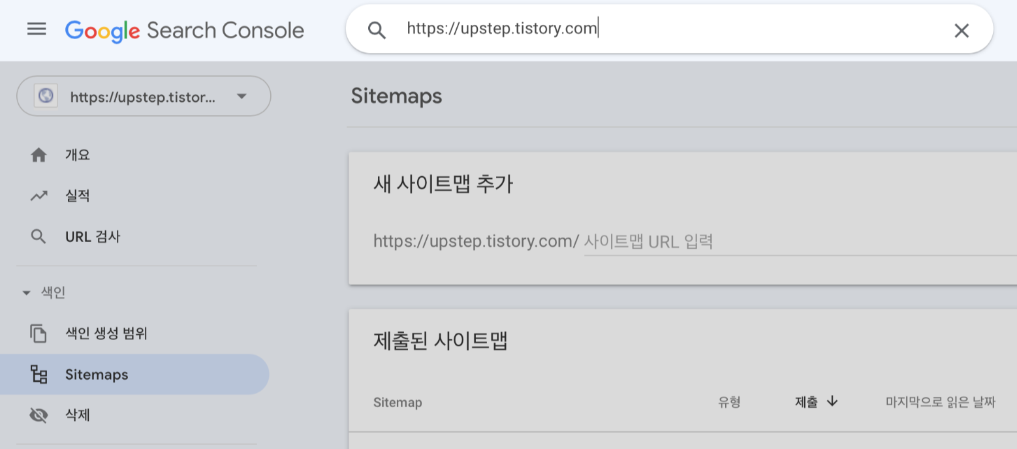Clear the URL inspection search field

pos(962,30)
